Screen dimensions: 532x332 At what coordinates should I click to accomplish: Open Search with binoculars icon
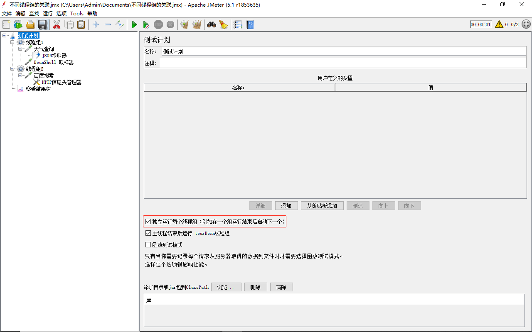(x=212, y=24)
